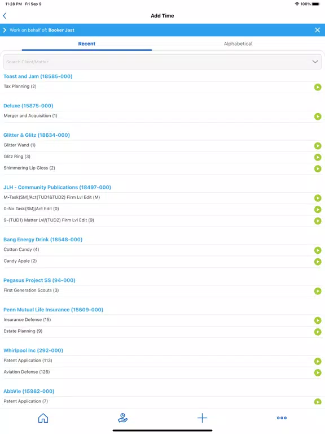This screenshot has height=434, width=325.
Task: Select the Insurance Defense (15) row
Action: click(x=162, y=320)
